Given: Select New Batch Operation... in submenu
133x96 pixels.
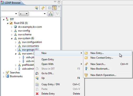Looking at the screenshot, I should pyautogui.click(x=108, y=75).
